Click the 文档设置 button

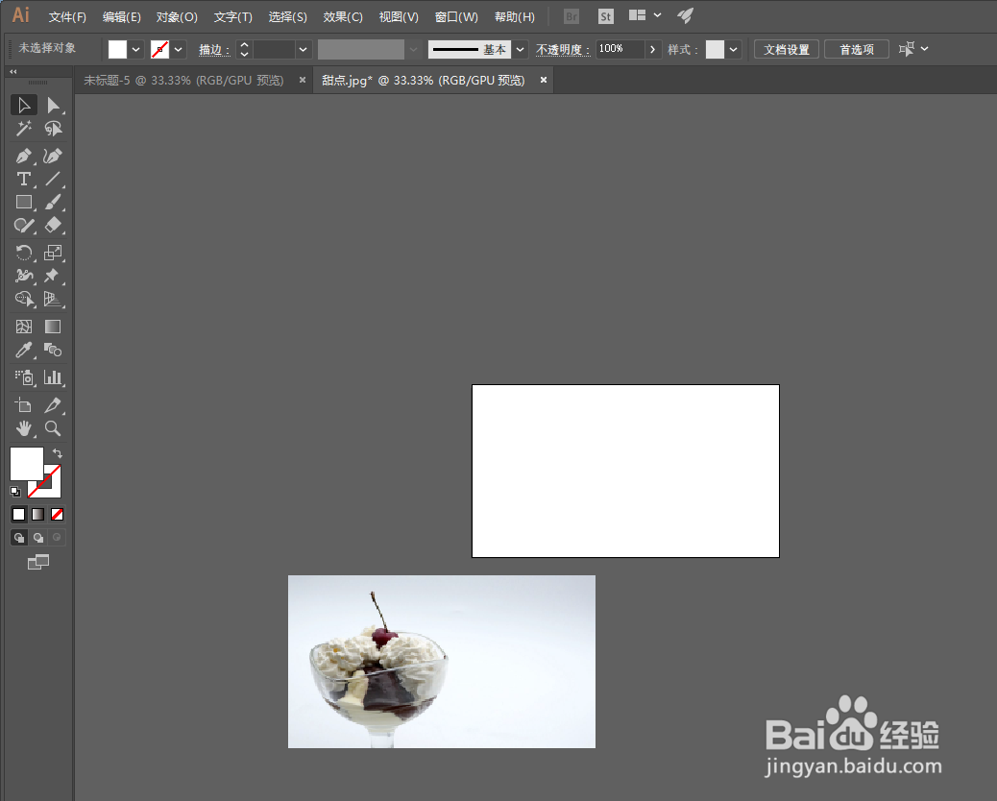click(x=787, y=49)
